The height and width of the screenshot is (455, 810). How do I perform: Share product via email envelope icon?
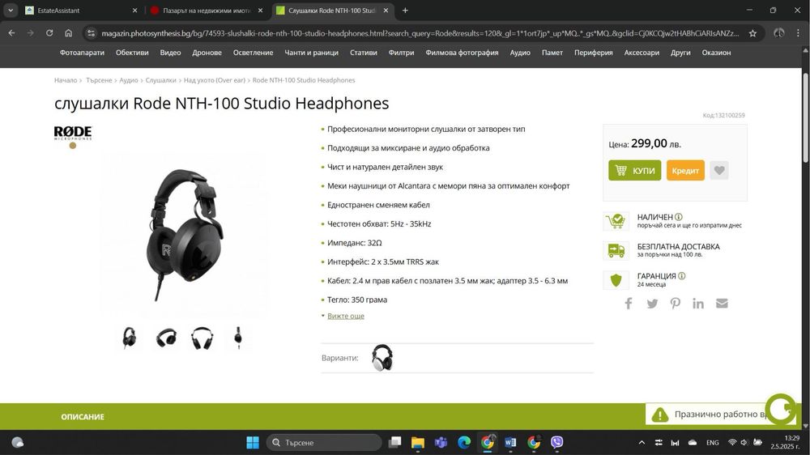pyautogui.click(x=722, y=303)
